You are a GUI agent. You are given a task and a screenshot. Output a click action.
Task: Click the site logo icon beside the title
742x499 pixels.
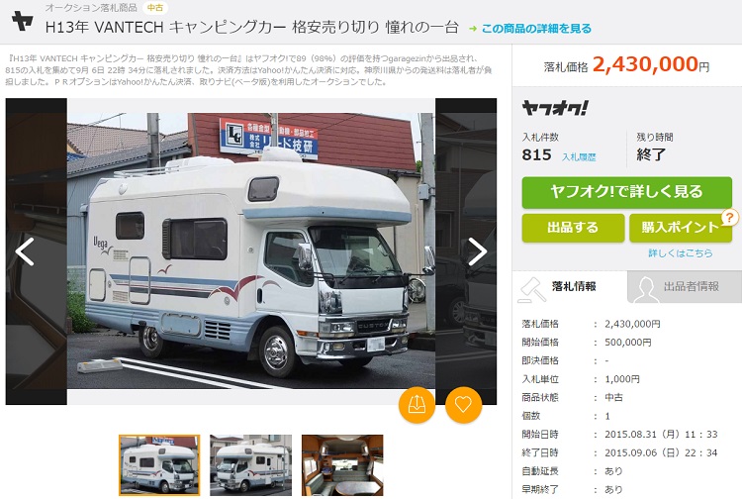22,21
